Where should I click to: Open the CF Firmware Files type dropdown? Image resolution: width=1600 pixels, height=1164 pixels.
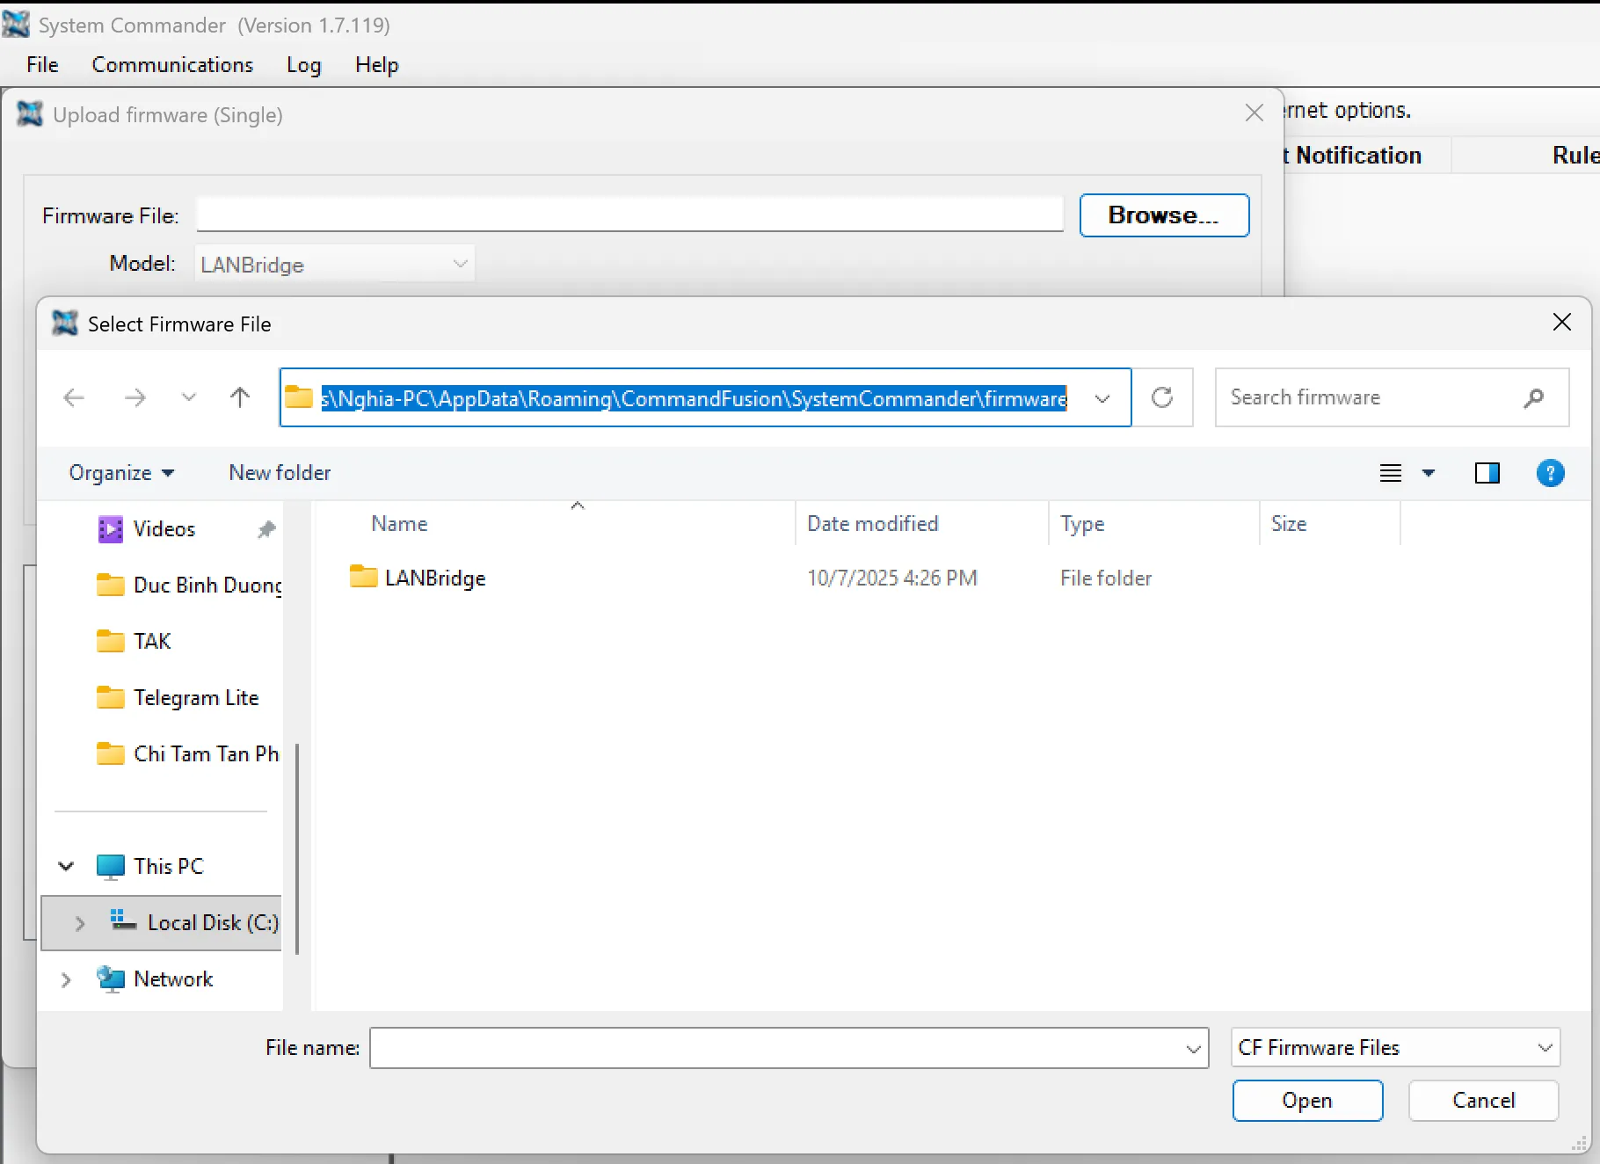coord(1395,1048)
